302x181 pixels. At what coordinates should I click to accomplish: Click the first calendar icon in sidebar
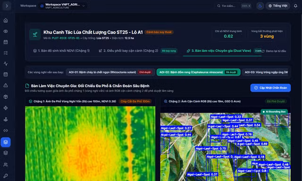coord(6,42)
